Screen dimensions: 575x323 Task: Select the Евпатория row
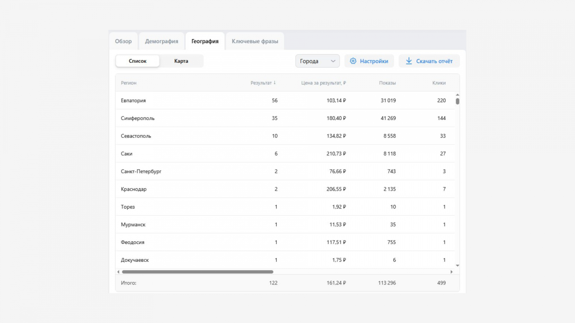click(x=133, y=100)
